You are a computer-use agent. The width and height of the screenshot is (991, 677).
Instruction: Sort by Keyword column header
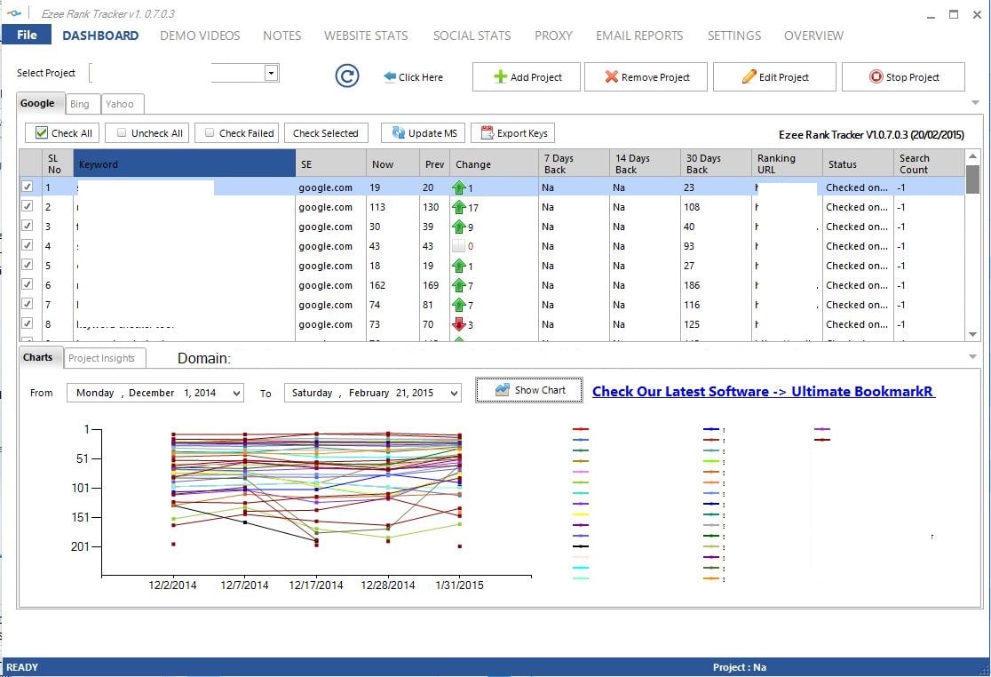[x=185, y=163]
